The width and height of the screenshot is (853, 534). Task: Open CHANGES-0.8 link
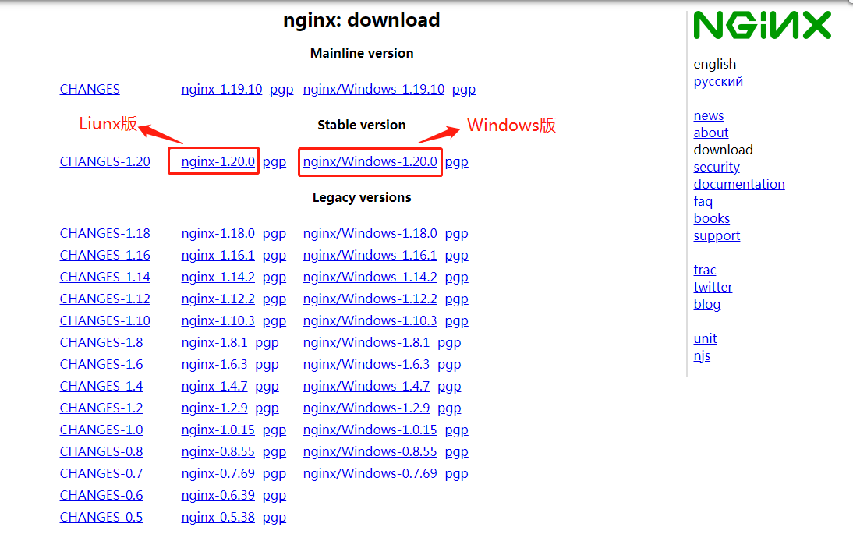pyautogui.click(x=101, y=451)
